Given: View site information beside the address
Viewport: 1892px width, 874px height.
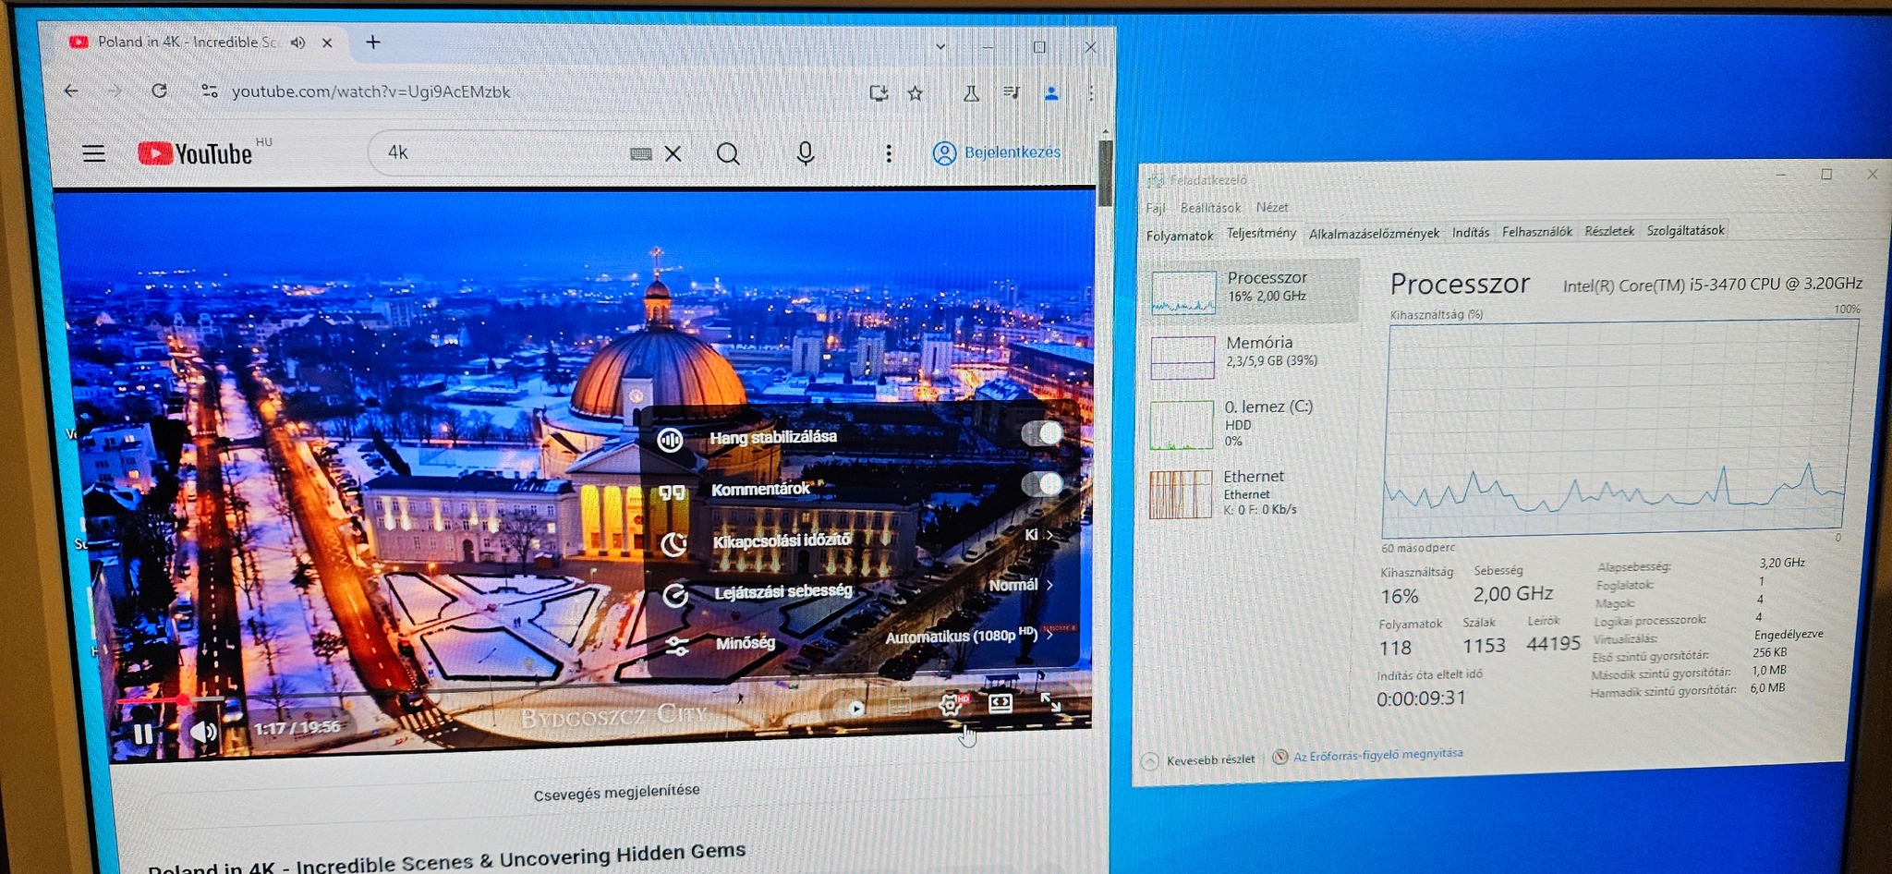Looking at the screenshot, I should 210,91.
